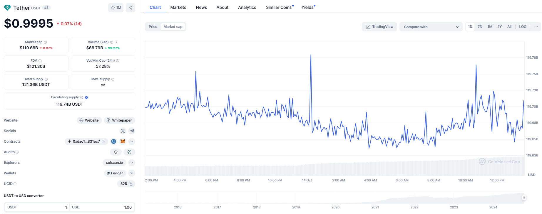542x214 pixels.
Task: Open Volume (24h) details arrow
Action: (x=116, y=42)
